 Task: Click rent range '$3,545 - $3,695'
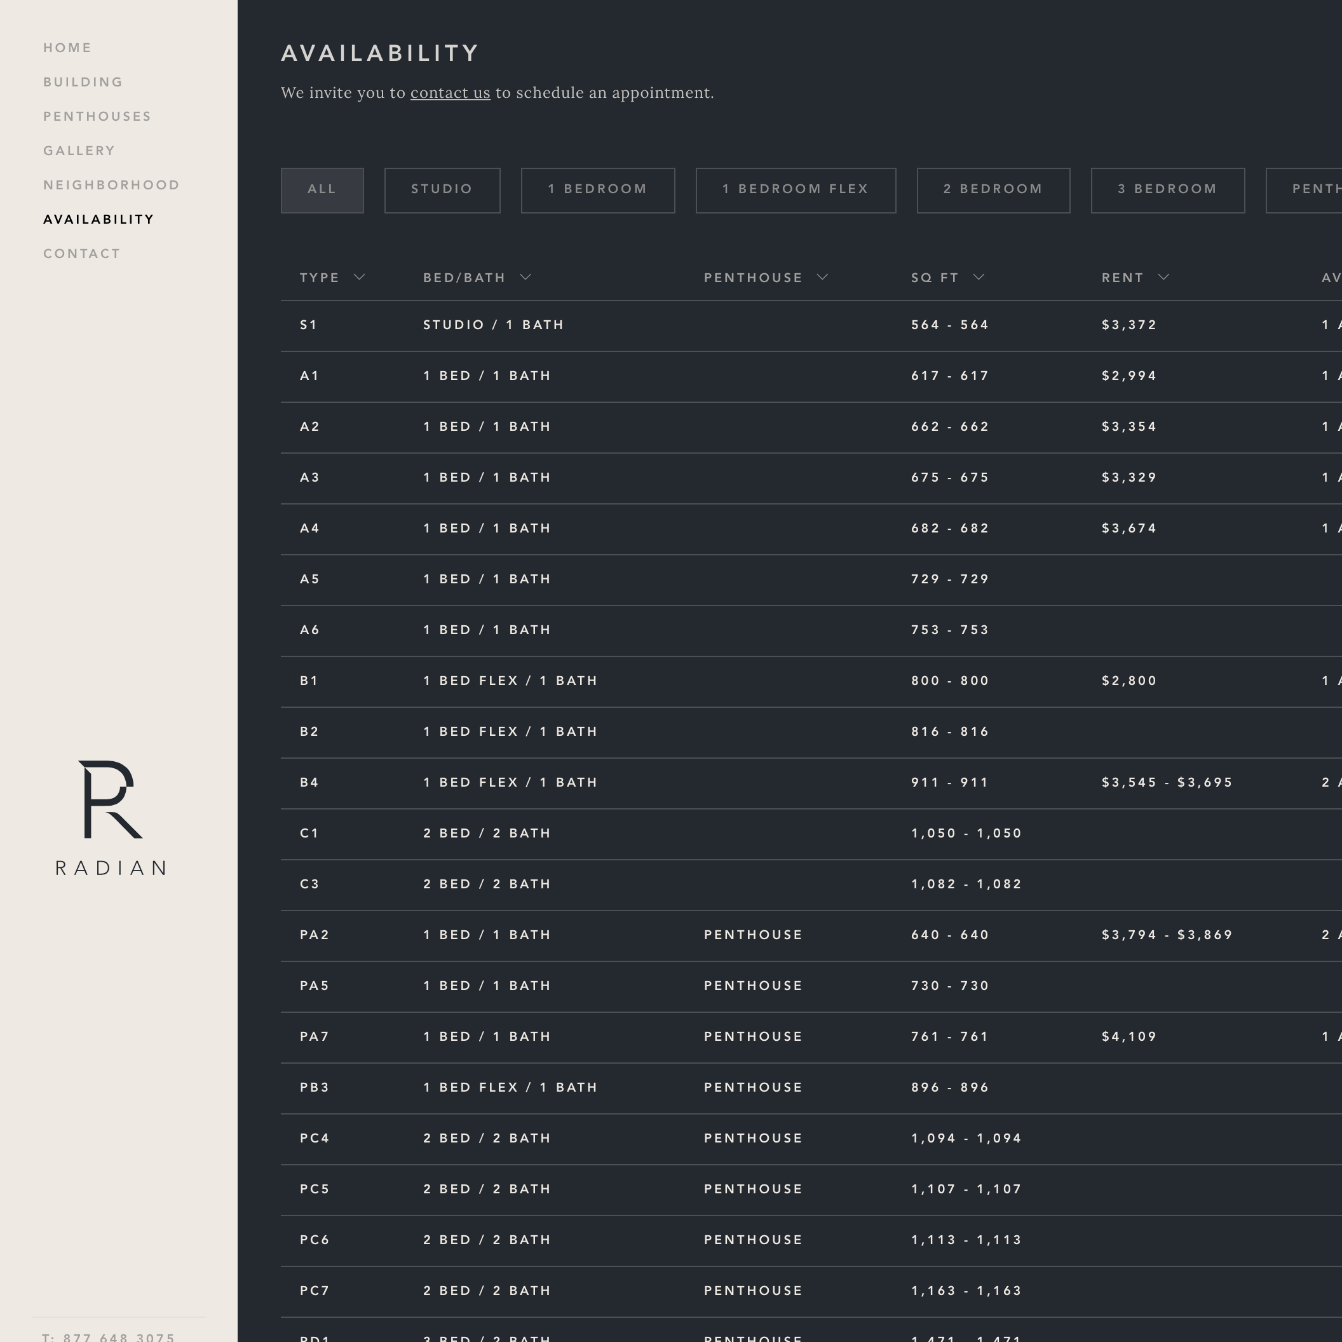click(1167, 782)
